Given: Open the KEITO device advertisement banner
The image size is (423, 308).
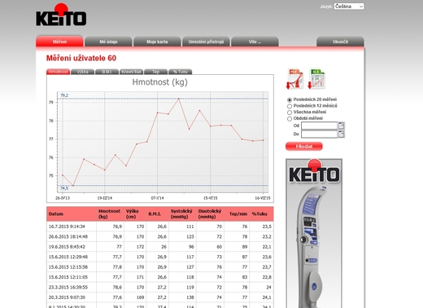Looking at the screenshot, I should tap(314, 233).
